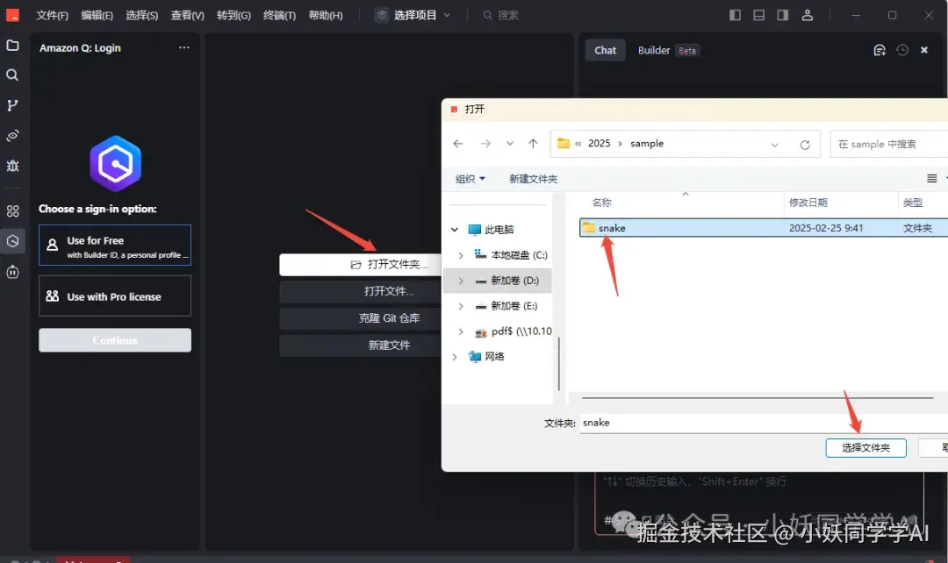
Task: Open the Extensions grid icon
Action: [x=12, y=210]
